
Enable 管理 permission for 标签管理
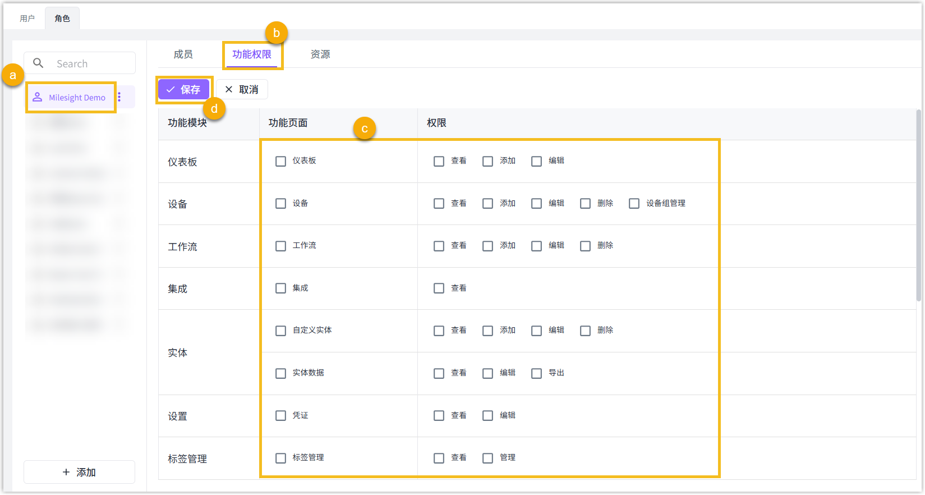[x=487, y=458]
